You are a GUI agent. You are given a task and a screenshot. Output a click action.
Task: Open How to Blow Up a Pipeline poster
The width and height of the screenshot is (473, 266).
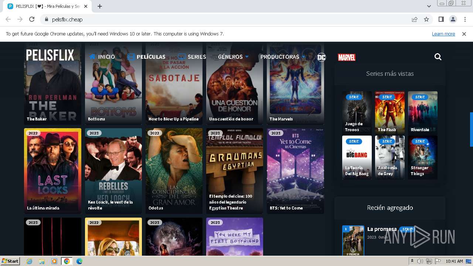click(174, 83)
